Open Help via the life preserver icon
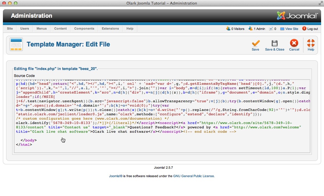This screenshot has width=324, height=196. (x=311, y=43)
